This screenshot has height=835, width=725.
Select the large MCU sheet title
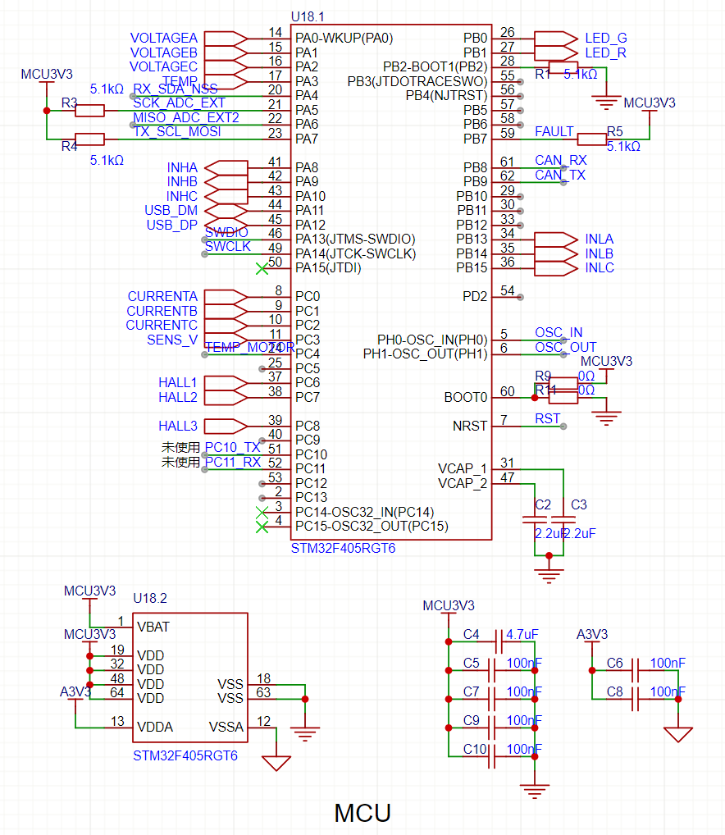[x=362, y=814]
